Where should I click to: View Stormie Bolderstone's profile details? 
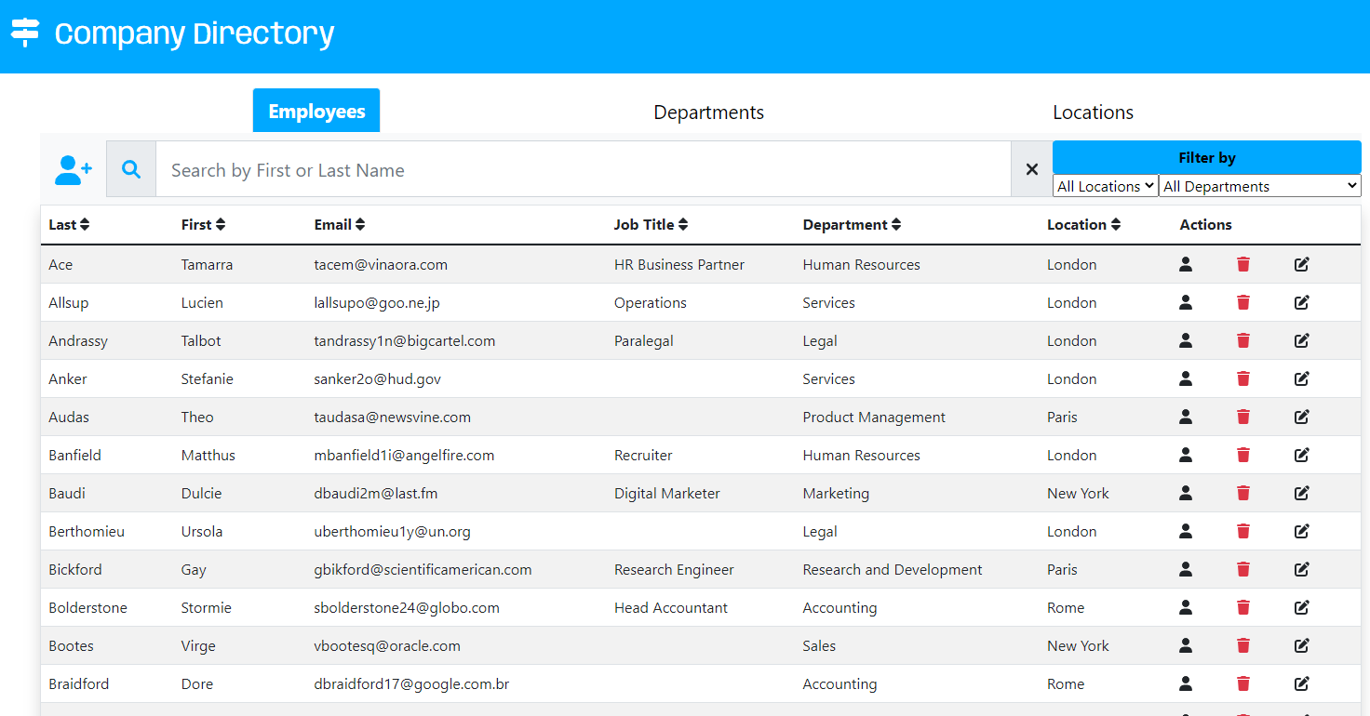click(x=1185, y=608)
